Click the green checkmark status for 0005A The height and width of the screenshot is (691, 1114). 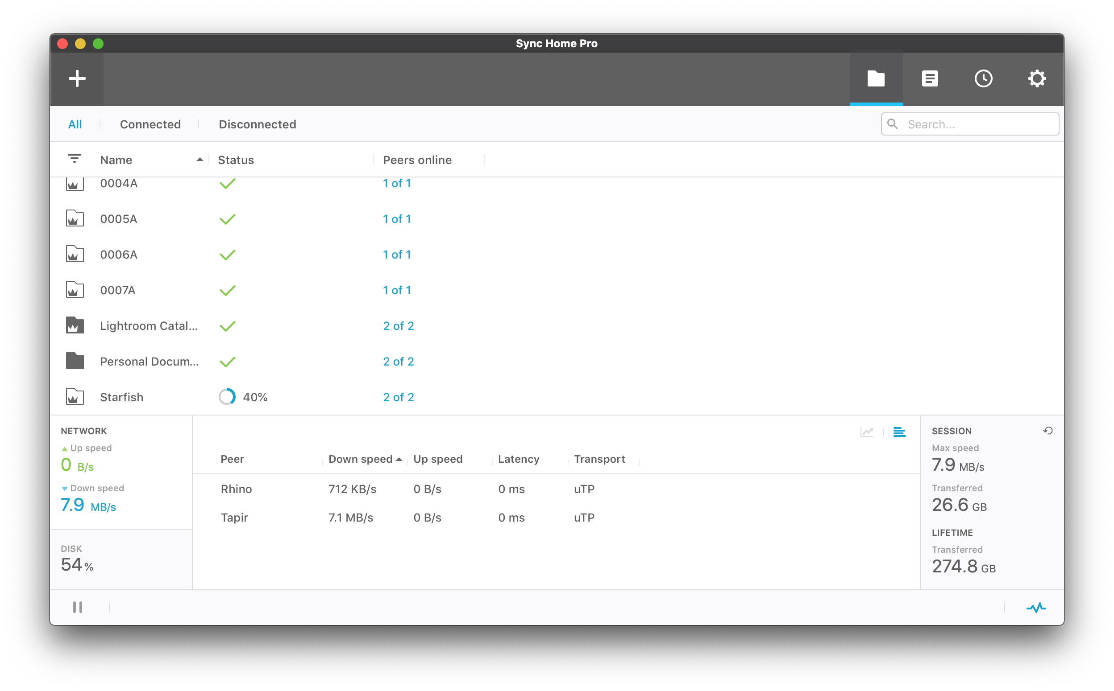pos(227,219)
